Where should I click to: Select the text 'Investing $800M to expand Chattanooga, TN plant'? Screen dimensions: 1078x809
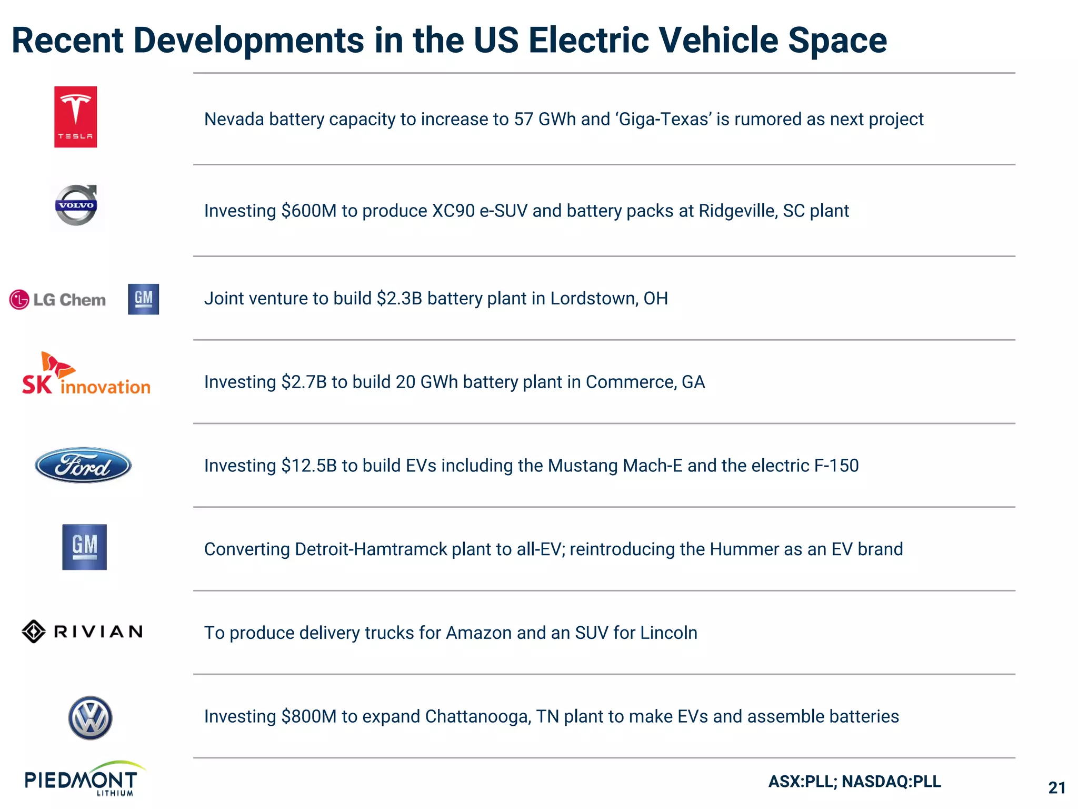404,717
